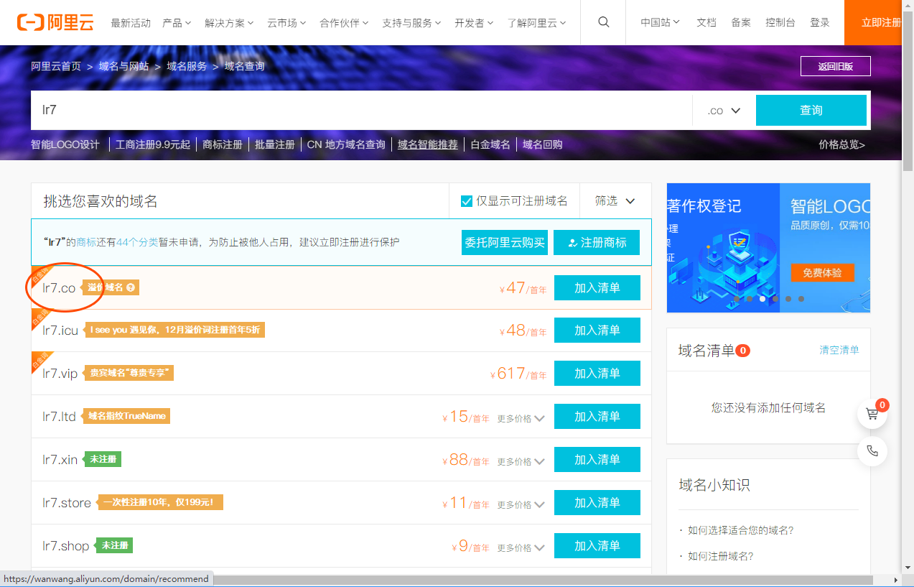Screen dimensions: 914x587
Task: Expand 更多价格 for lr7.xin
Action: (x=521, y=461)
